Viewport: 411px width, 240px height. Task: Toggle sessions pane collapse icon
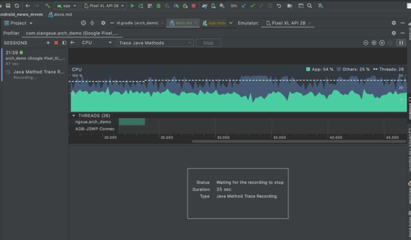point(64,43)
